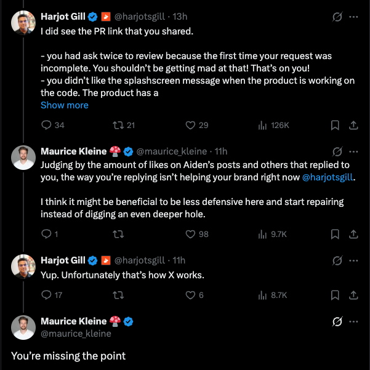Repost Maurice Kleine's 11h post
The image size is (370, 370).
(118, 234)
